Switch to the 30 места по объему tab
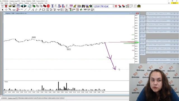 (x=41, y=98)
